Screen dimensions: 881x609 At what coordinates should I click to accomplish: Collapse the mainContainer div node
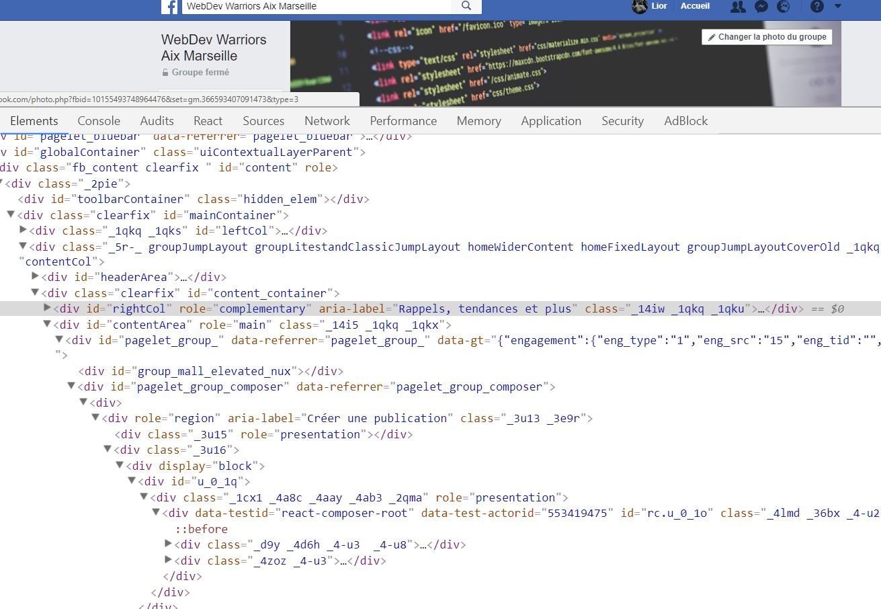[11, 214]
